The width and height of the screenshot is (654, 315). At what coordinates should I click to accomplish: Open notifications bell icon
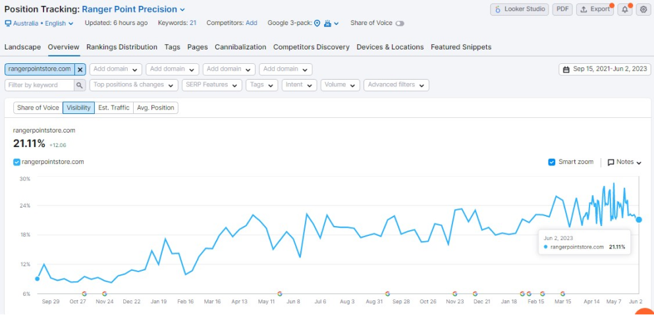coord(625,9)
